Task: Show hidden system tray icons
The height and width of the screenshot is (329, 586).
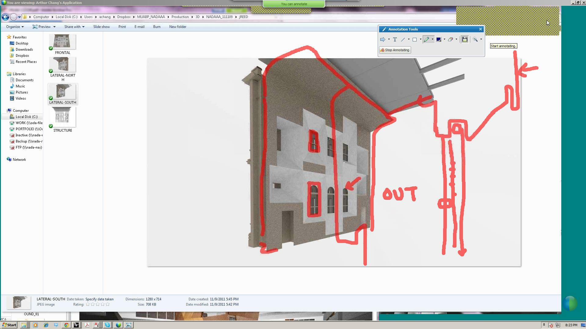Action: pos(544,325)
